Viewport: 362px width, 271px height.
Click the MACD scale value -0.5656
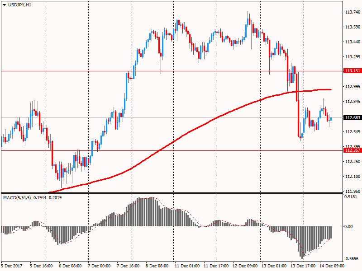[x=352, y=259]
